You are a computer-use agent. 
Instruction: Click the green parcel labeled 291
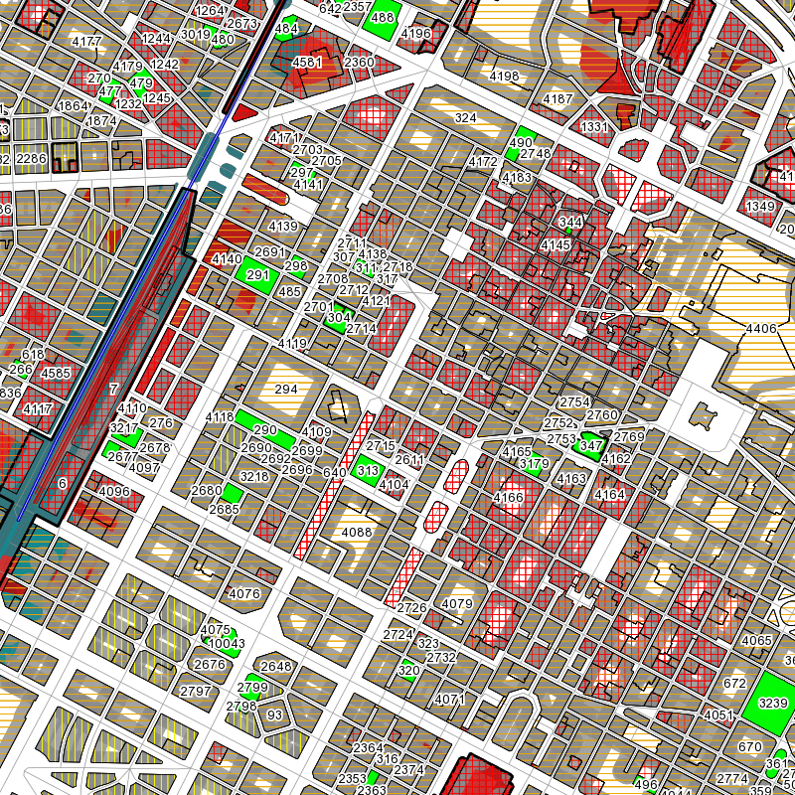pyautogui.click(x=257, y=275)
